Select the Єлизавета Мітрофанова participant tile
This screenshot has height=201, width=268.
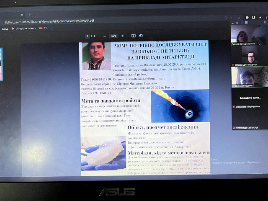(x=250, y=98)
